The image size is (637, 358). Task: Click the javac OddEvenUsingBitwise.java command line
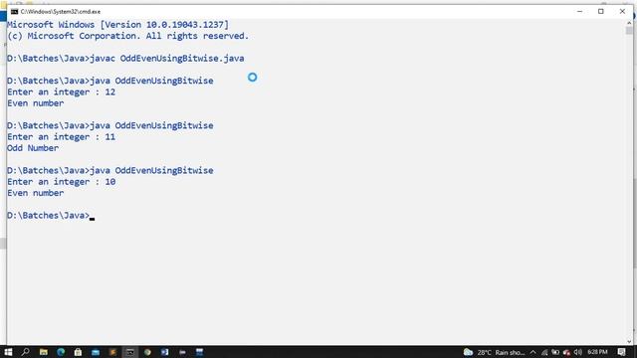[x=125, y=59]
